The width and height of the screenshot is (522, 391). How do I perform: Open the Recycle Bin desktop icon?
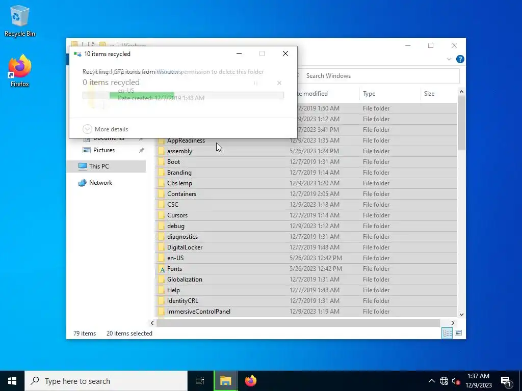click(20, 20)
